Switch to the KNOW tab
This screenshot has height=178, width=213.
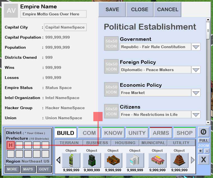(113, 133)
